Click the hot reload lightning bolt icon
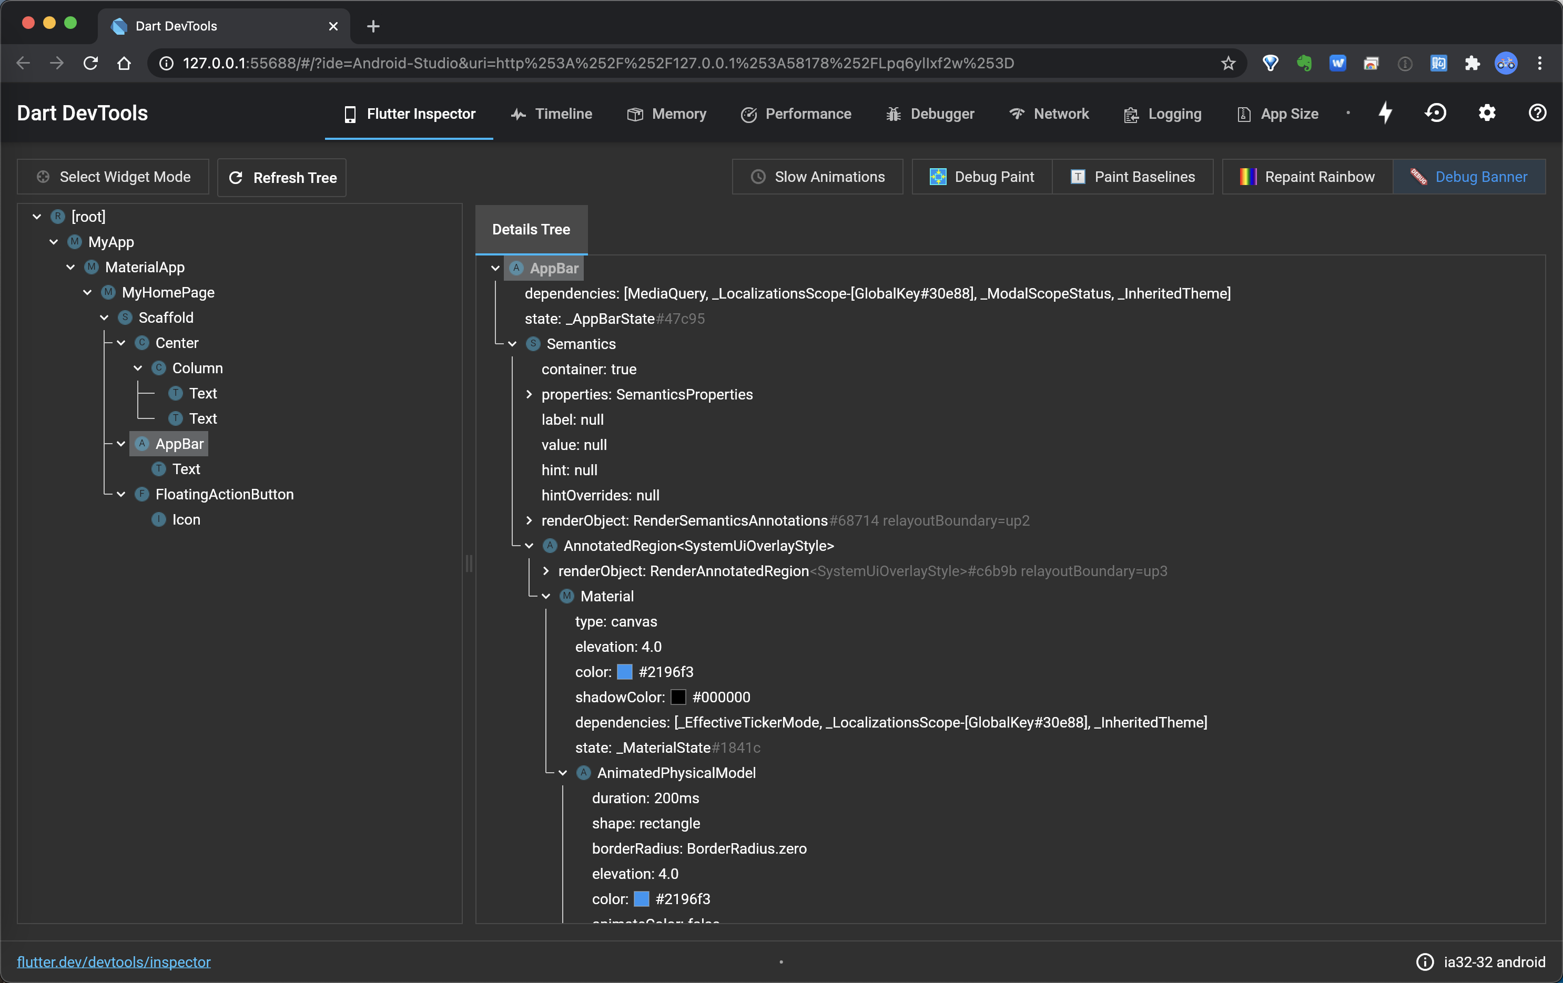Image resolution: width=1563 pixels, height=983 pixels. 1385,113
